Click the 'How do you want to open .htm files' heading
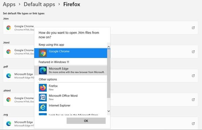 (x=69, y=35)
